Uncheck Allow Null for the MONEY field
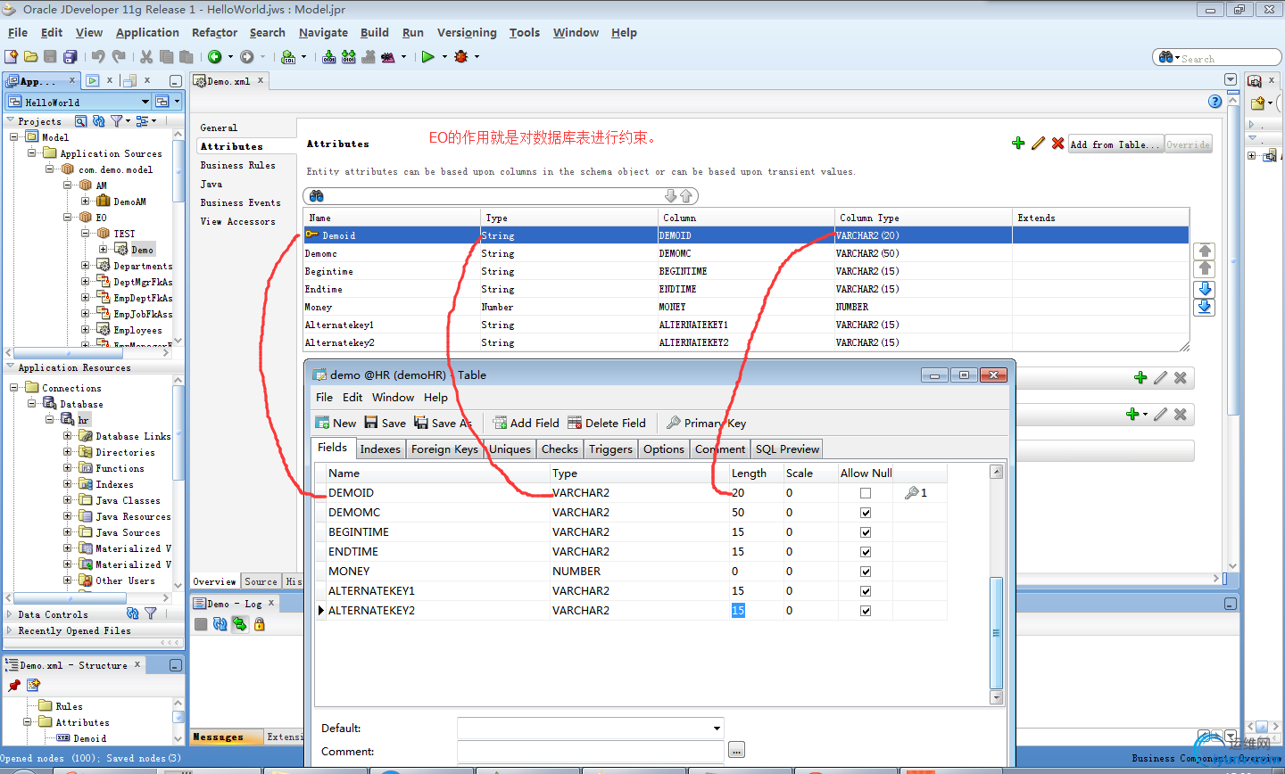The width and height of the screenshot is (1285, 774). point(865,572)
